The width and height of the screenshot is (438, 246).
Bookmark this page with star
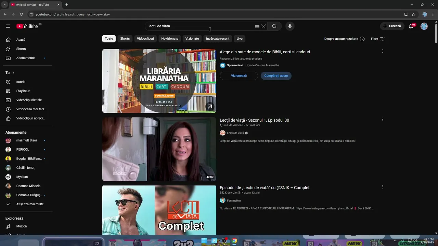[x=413, y=14]
